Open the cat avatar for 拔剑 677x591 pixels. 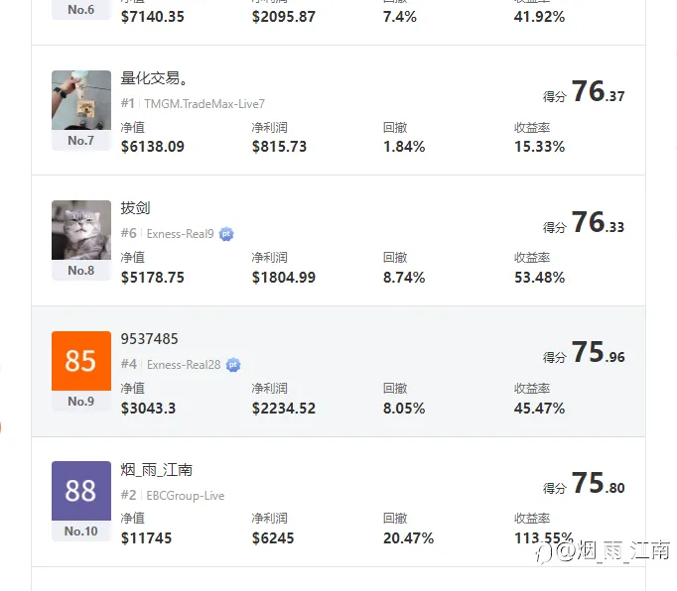click(81, 230)
